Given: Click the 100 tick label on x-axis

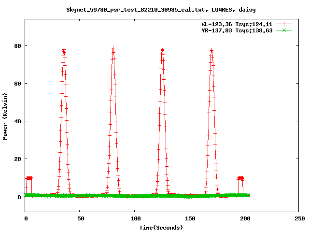Looking at the screenshot, I should [x=135, y=218].
